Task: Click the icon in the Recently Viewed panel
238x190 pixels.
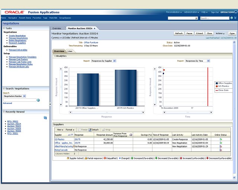Action: click(x=45, y=118)
